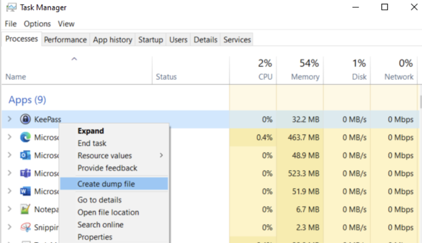Select the Processes tab
This screenshot has height=243, width=422.
(x=21, y=39)
